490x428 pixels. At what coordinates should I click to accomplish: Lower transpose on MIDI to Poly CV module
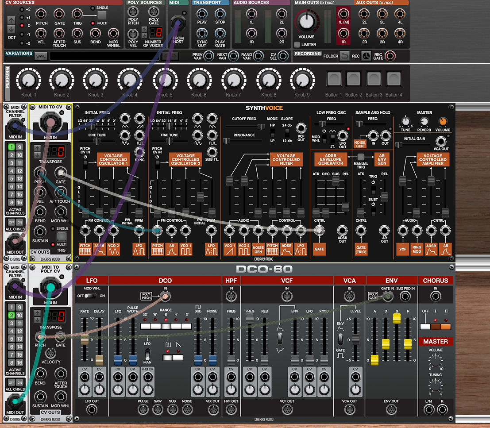pyautogui.click(x=37, y=320)
